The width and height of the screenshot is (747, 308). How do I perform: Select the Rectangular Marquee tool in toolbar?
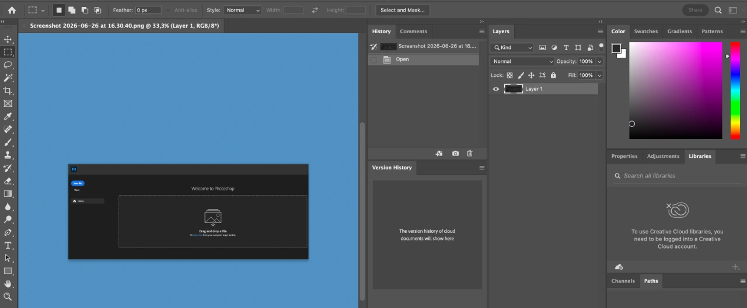pos(8,52)
